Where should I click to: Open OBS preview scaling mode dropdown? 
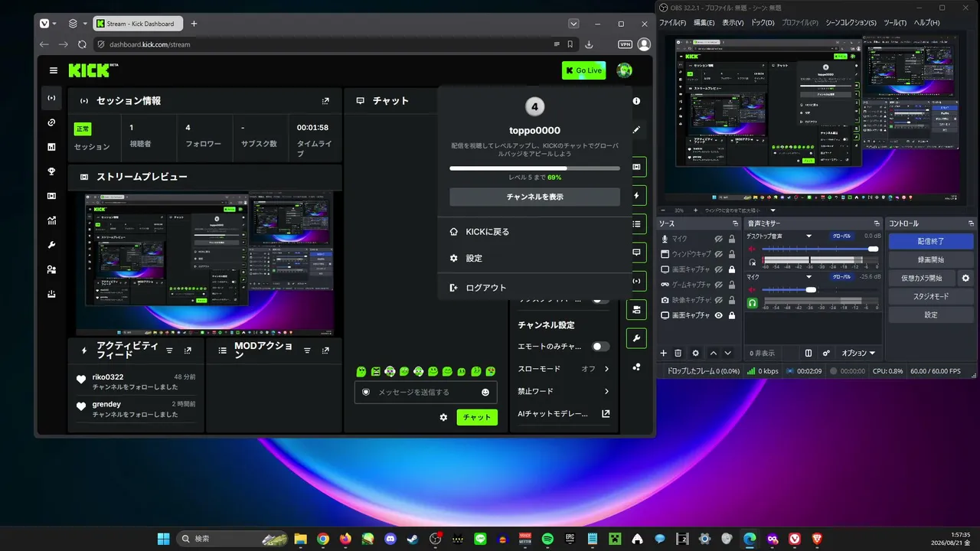773,210
